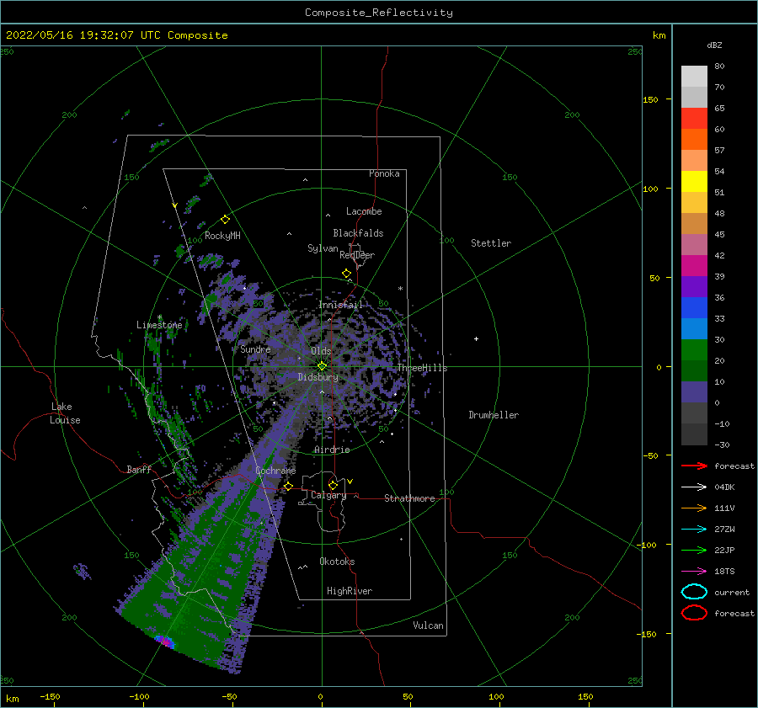
Task: Click the Vulcan label
Action: [428, 625]
